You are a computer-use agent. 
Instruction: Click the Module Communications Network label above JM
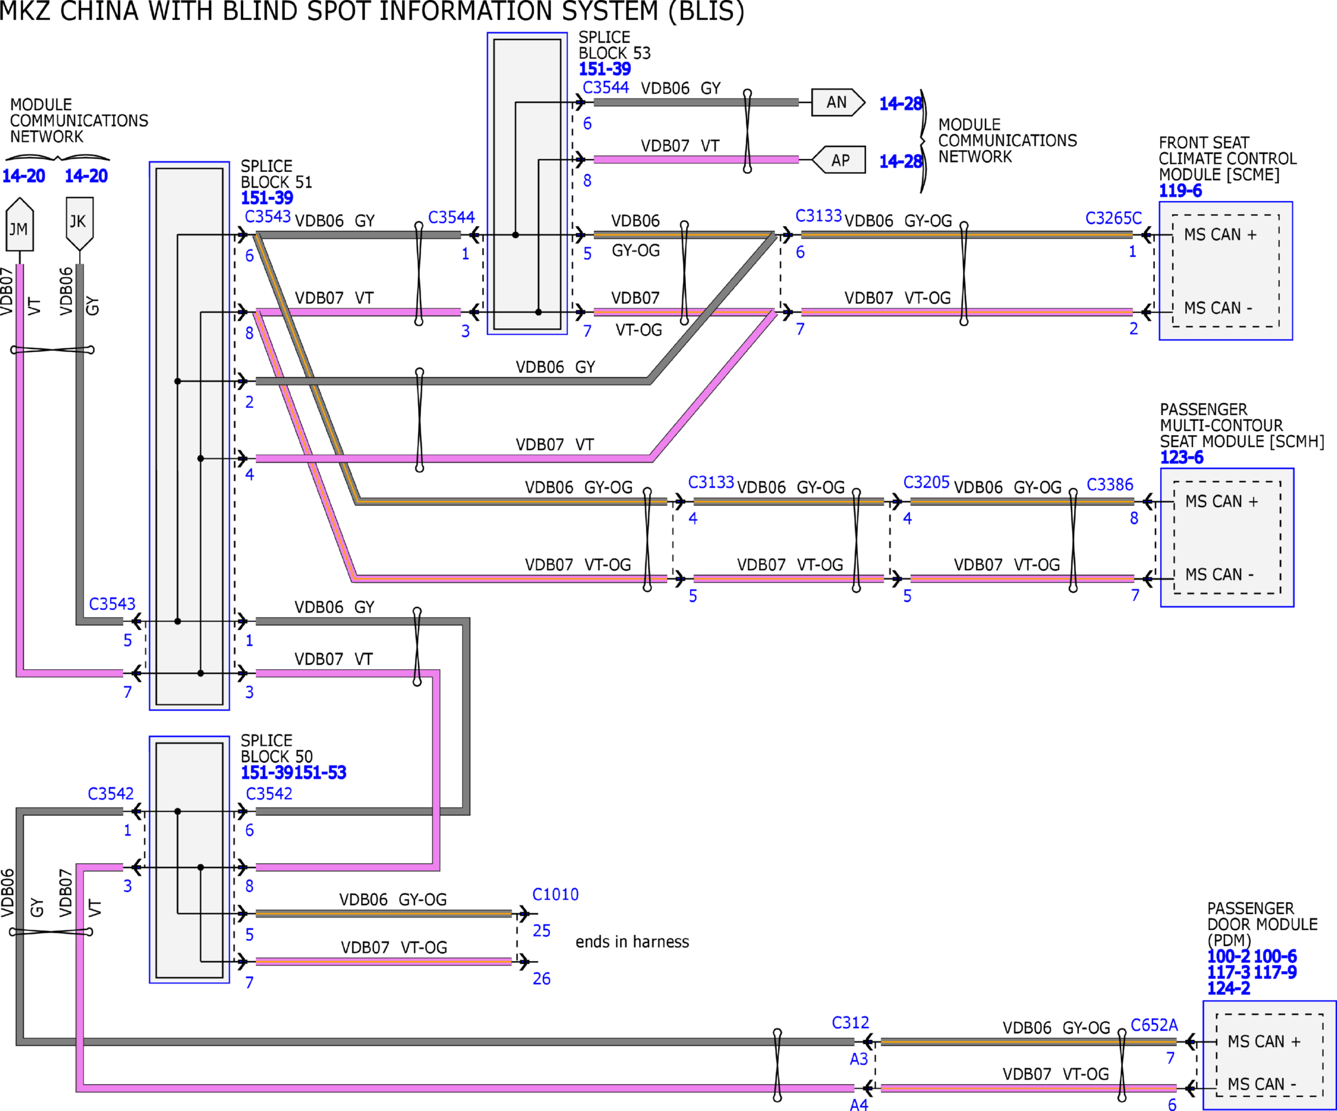pos(79,121)
